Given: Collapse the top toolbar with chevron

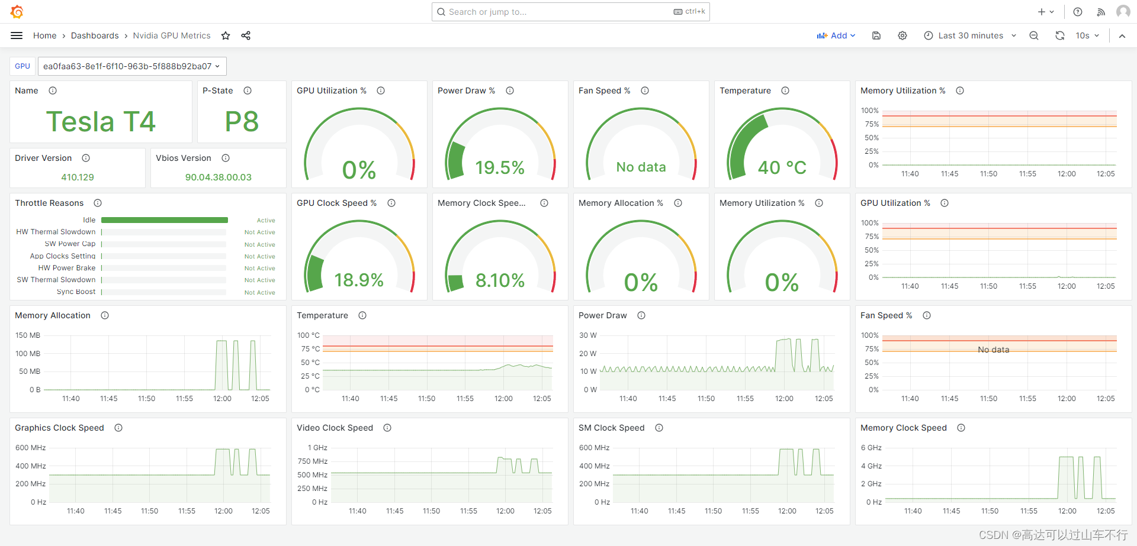Looking at the screenshot, I should (x=1122, y=35).
